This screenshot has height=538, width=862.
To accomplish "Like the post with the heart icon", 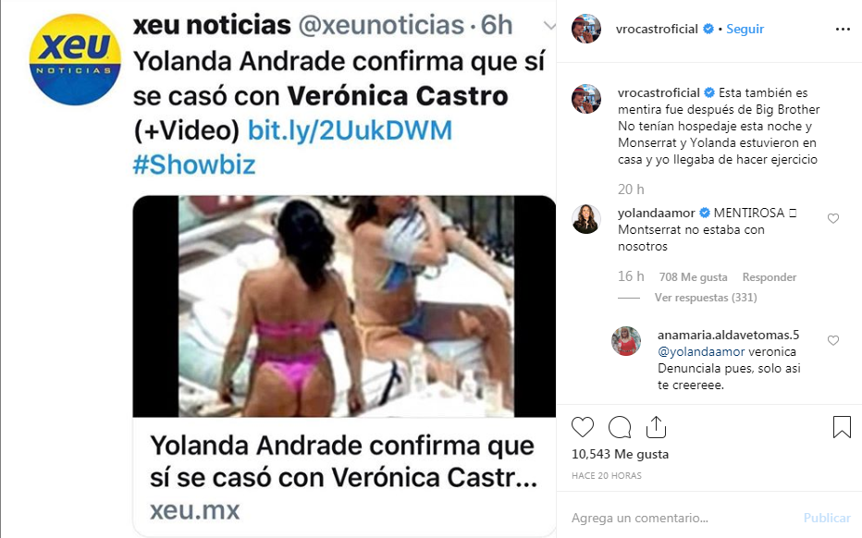I will (583, 427).
